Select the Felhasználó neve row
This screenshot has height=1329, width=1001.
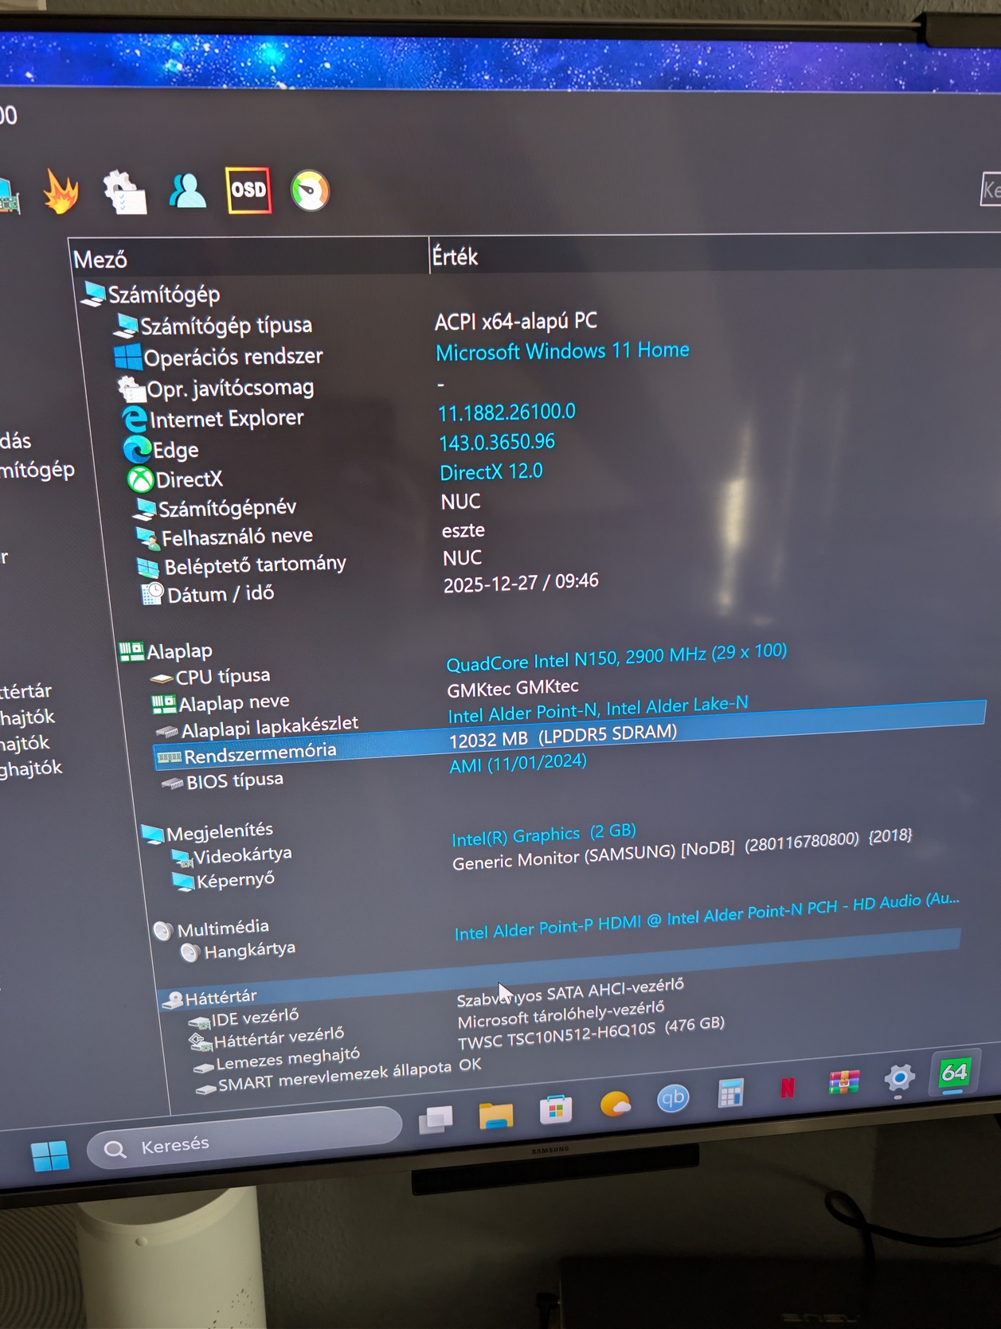tap(225, 537)
